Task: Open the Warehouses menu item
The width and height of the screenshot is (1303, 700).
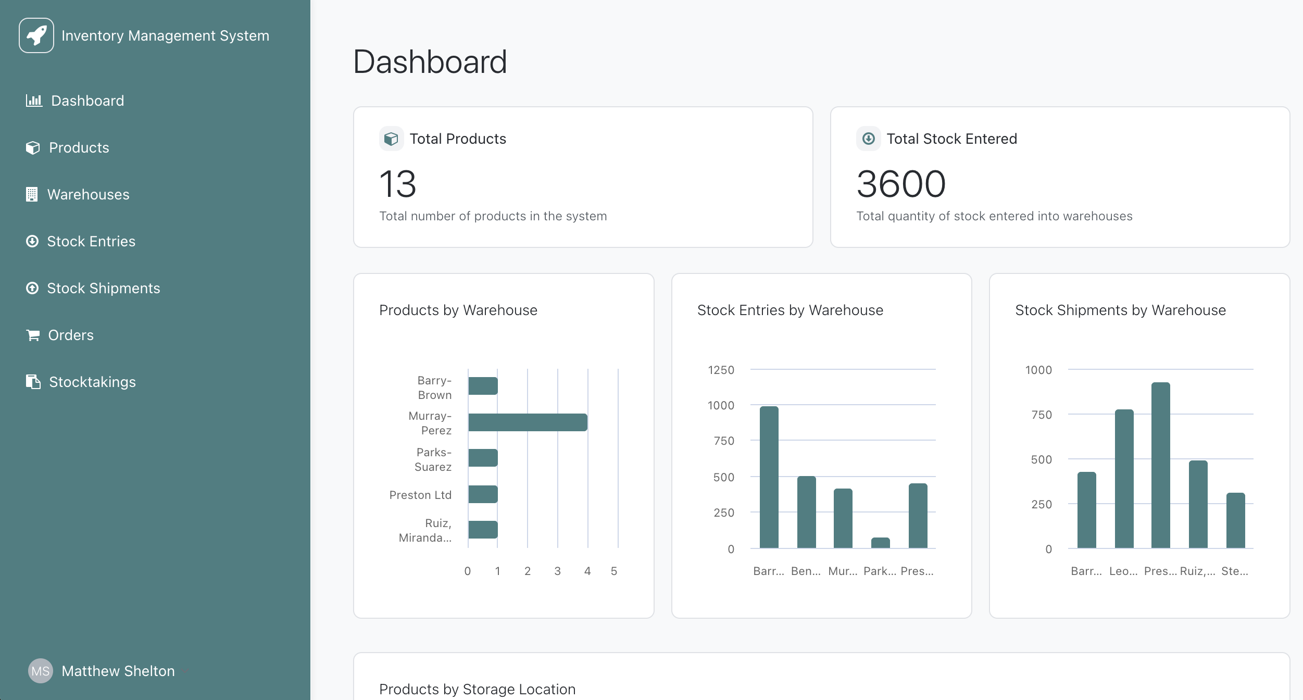Action: coord(88,194)
